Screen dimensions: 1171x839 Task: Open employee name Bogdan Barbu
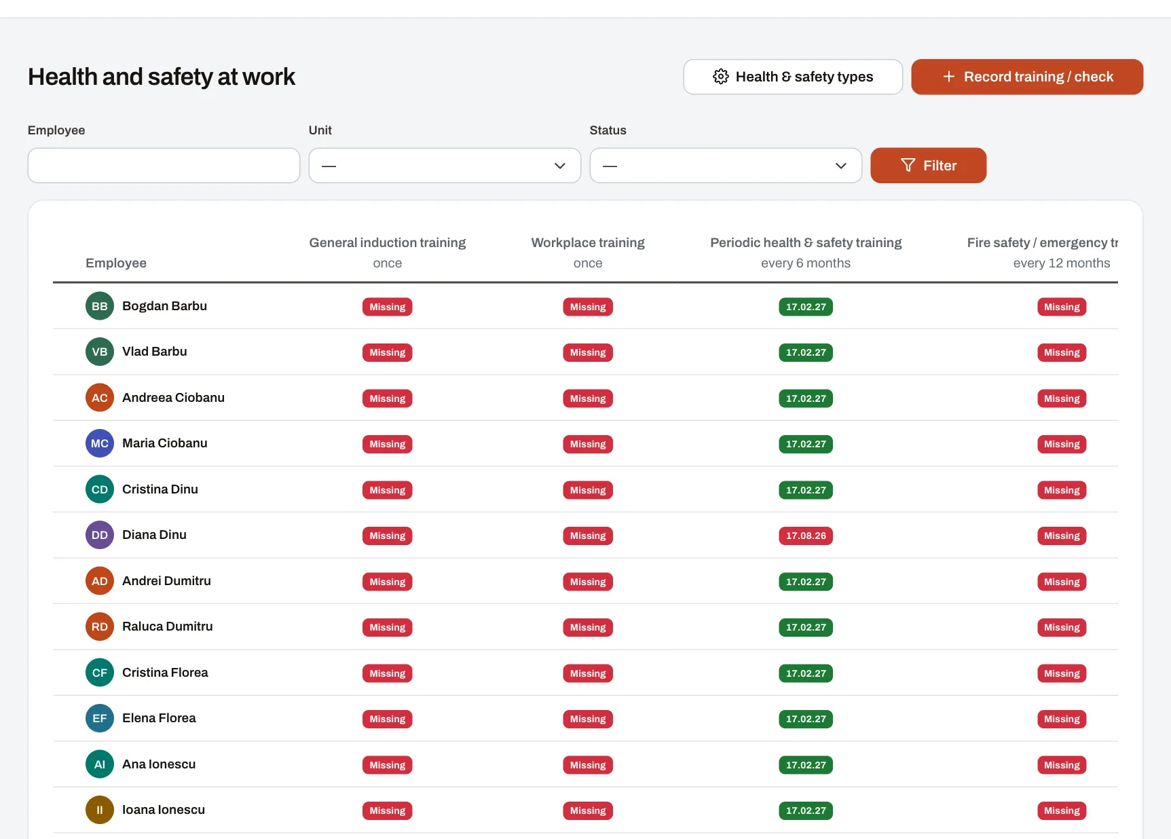pyautogui.click(x=164, y=306)
